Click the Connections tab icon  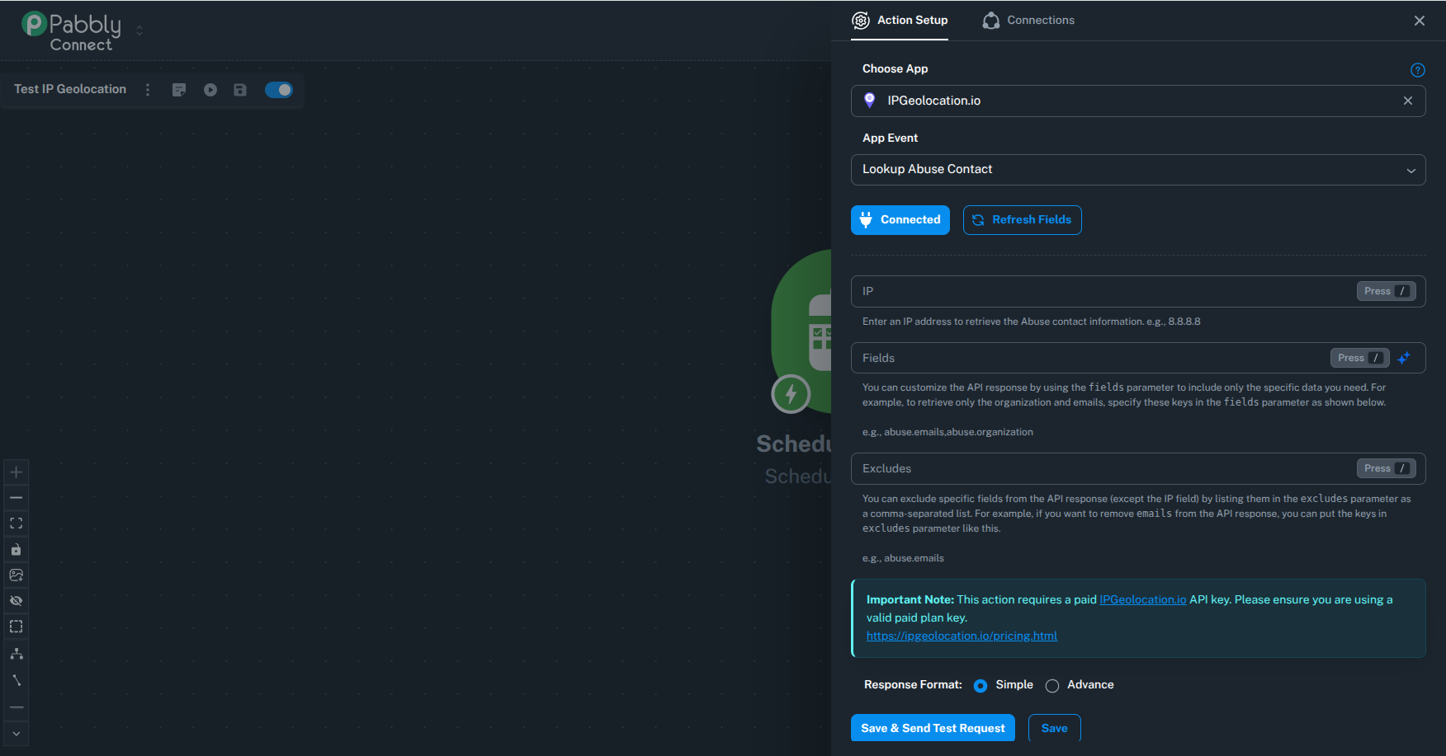point(991,21)
